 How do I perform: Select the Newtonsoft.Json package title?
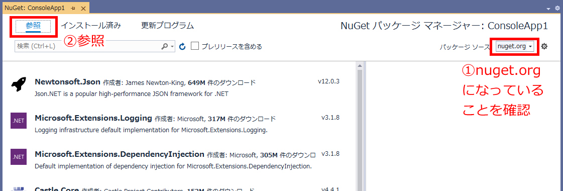pos(67,81)
